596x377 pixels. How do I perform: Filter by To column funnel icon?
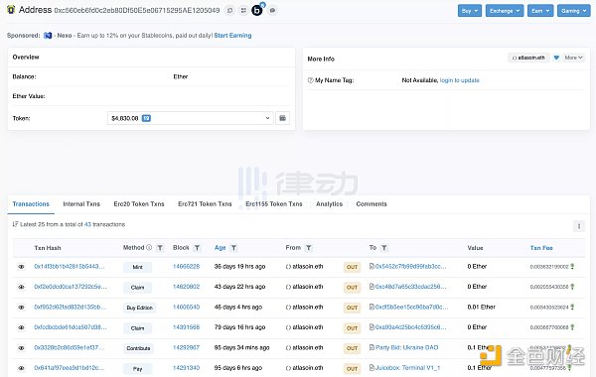[x=384, y=248]
